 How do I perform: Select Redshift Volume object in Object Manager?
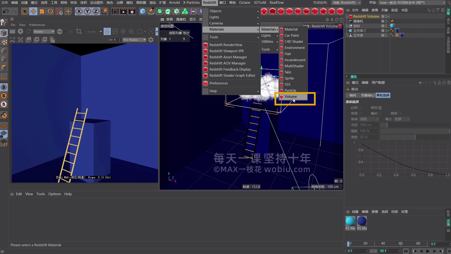pos(366,16)
